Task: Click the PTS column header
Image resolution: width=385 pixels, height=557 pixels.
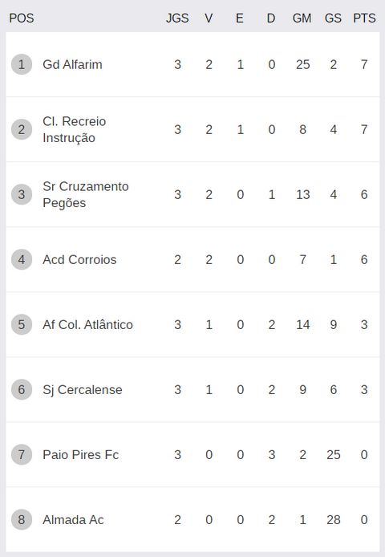Action: click(364, 18)
